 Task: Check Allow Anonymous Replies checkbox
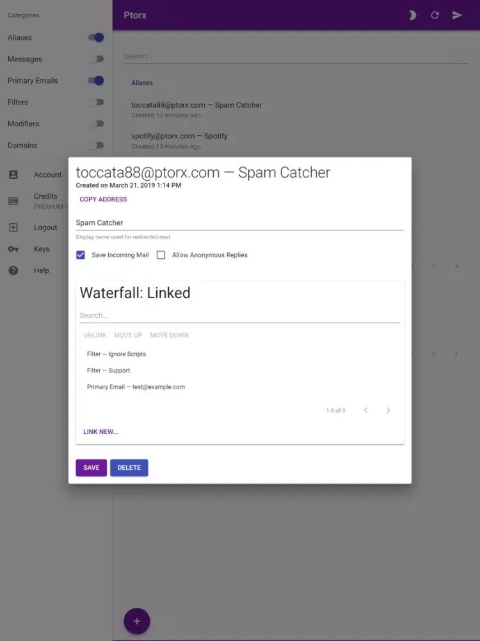161,255
